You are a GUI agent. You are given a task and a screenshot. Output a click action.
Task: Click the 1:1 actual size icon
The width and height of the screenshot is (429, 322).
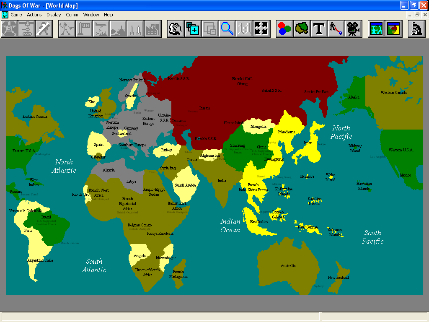245,29
